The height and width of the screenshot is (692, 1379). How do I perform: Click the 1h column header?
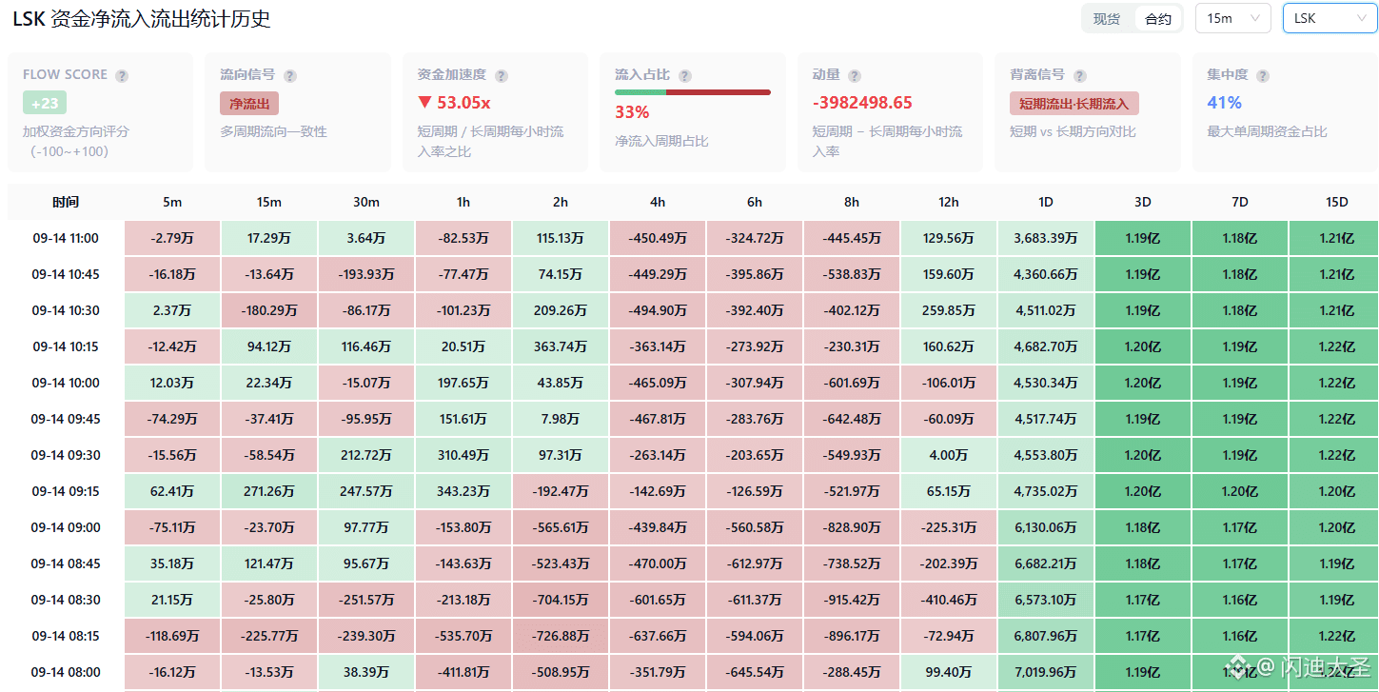(x=463, y=202)
